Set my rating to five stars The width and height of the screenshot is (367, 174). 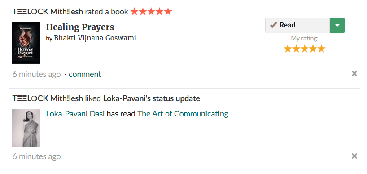pos(321,49)
